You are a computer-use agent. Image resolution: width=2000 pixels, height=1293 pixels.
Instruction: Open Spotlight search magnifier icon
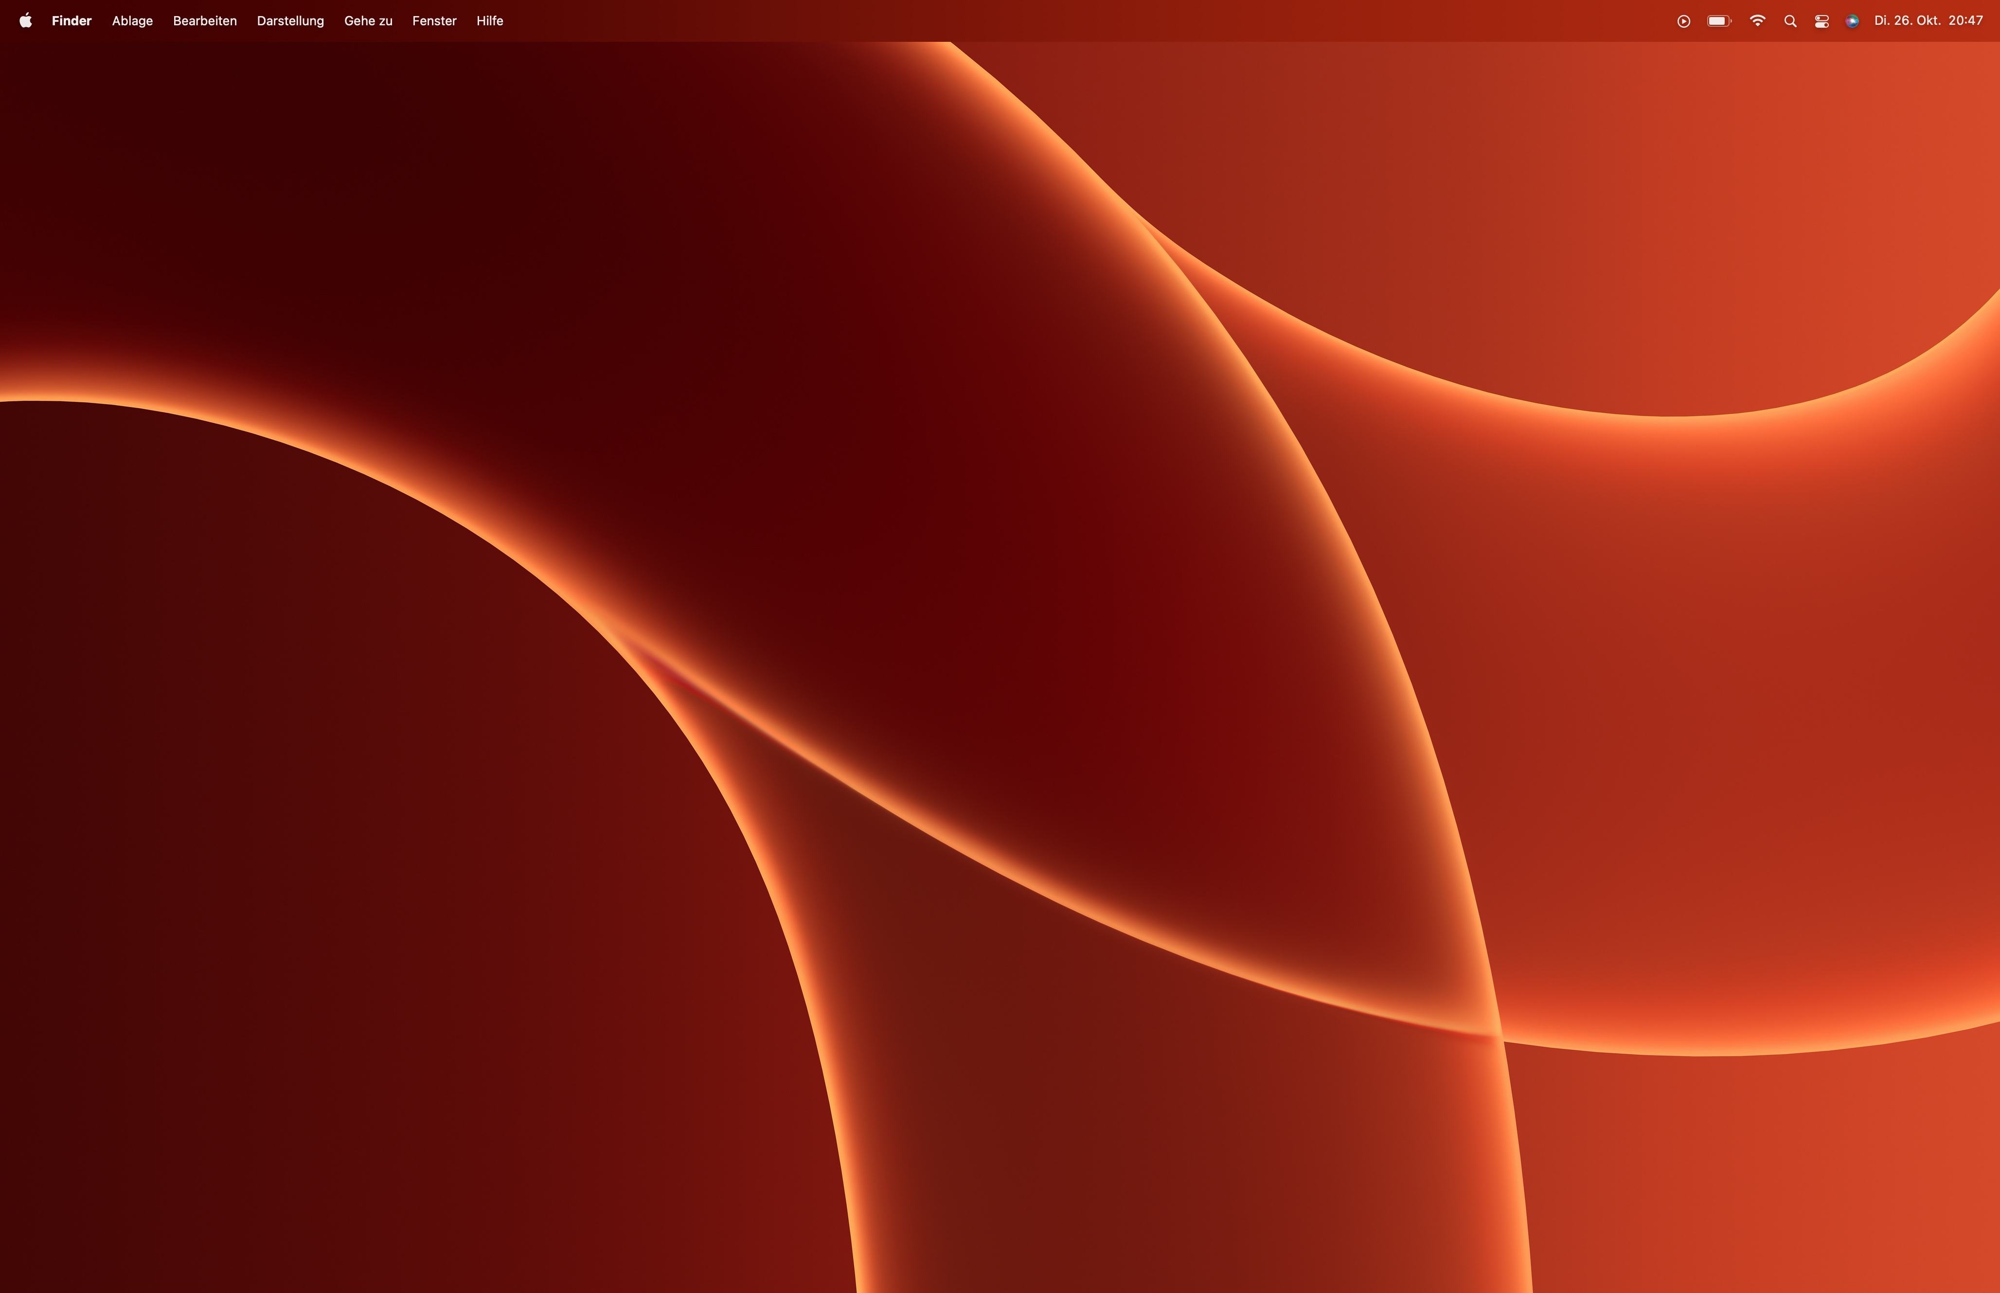(x=1790, y=21)
